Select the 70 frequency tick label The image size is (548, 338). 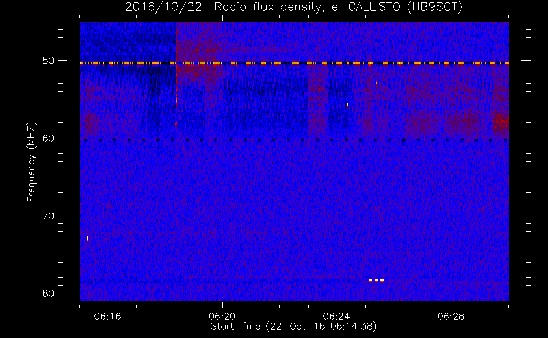point(49,216)
